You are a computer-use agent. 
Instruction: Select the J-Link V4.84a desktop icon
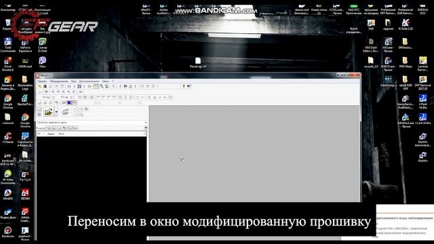point(422,119)
